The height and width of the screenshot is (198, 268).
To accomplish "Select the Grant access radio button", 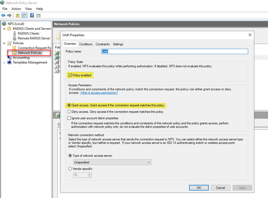I will pyautogui.click(x=69, y=105).
